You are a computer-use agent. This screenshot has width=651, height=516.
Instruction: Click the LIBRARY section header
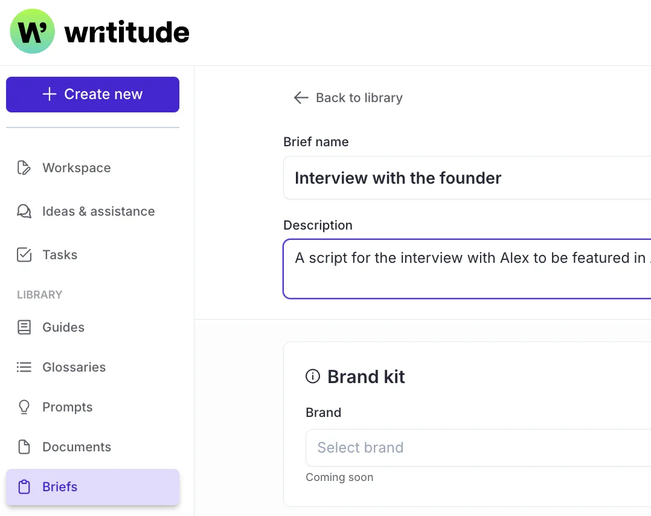pos(39,294)
